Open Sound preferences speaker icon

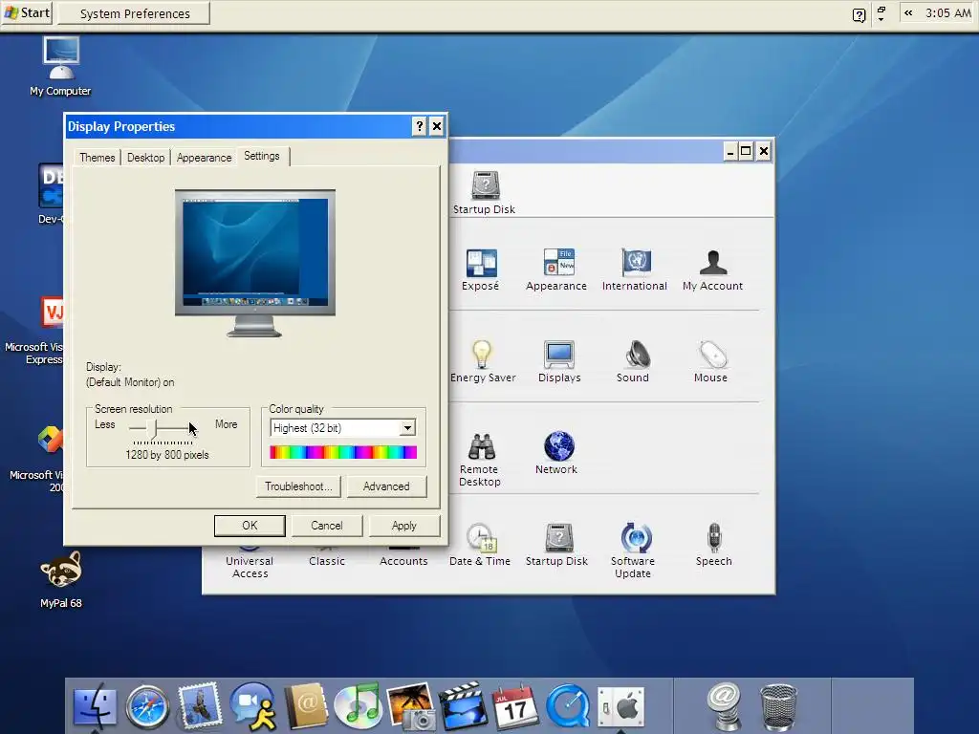(634, 361)
